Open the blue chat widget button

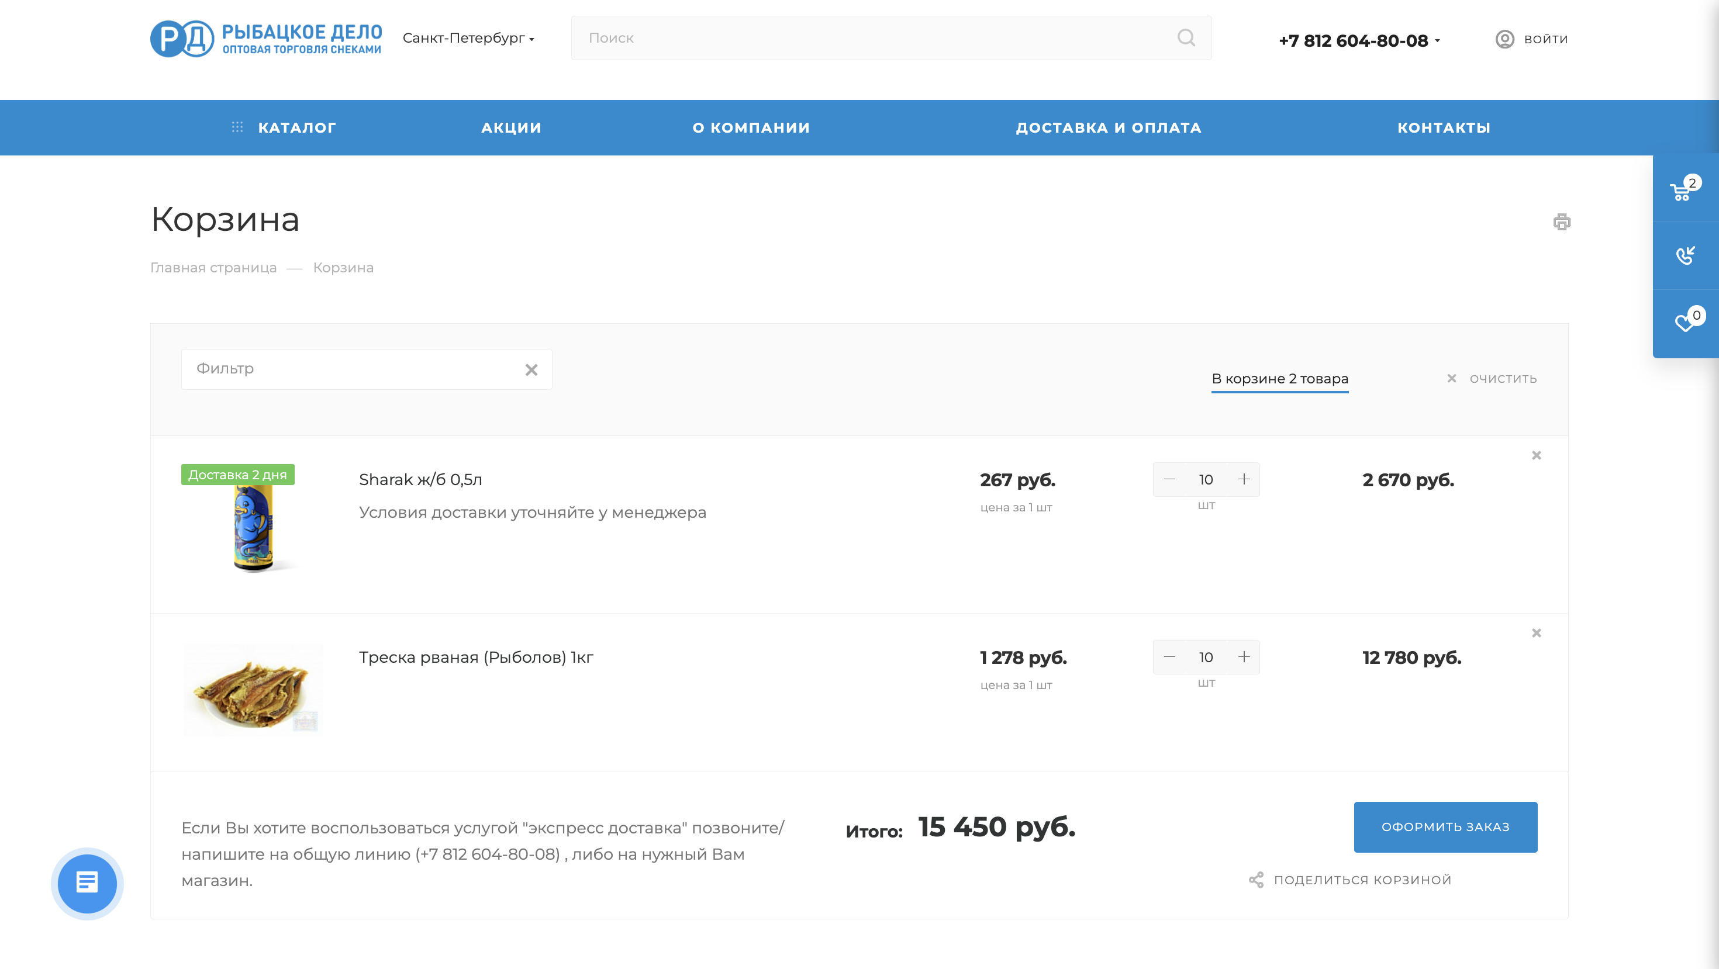[88, 883]
